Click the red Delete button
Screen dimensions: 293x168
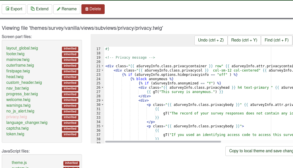coord(93,9)
